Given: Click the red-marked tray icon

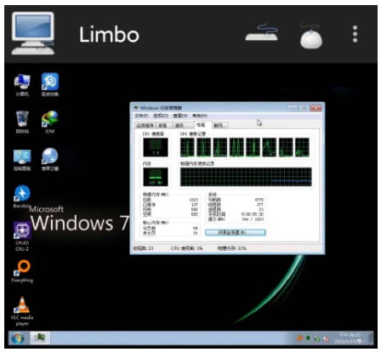Looking at the screenshot, I should pos(327,338).
